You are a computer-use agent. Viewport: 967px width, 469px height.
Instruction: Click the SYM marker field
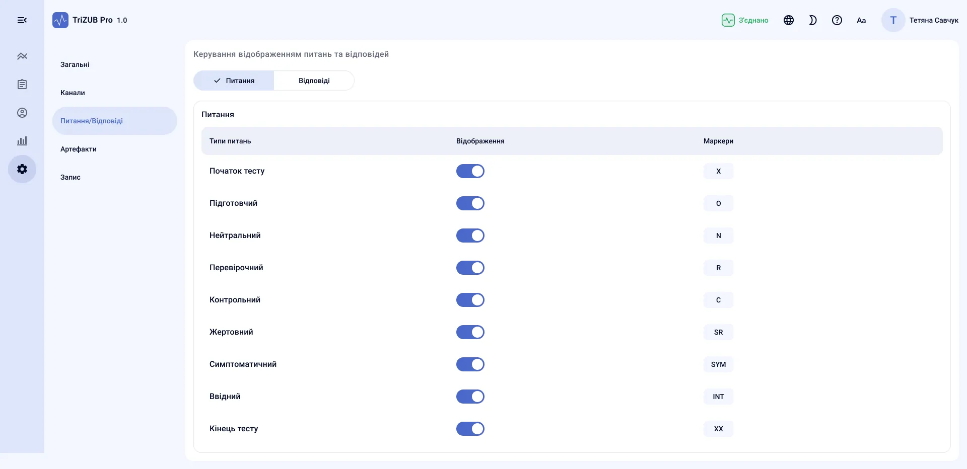pyautogui.click(x=718, y=364)
